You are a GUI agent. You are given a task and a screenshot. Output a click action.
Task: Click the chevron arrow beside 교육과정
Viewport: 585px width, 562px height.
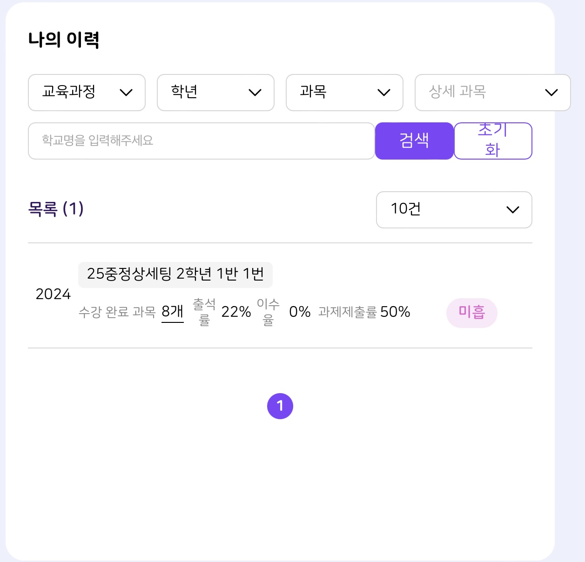pos(126,93)
